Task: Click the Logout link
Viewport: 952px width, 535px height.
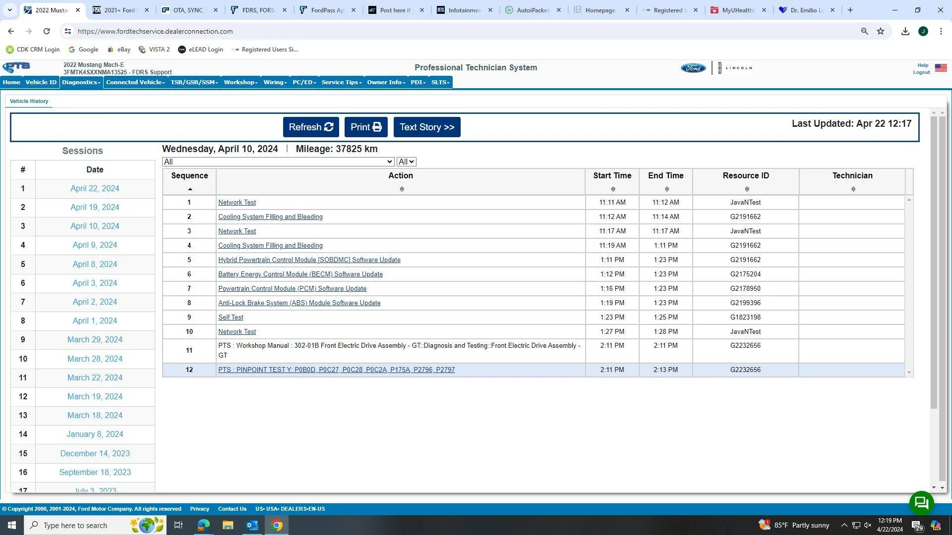Action: coord(921,72)
